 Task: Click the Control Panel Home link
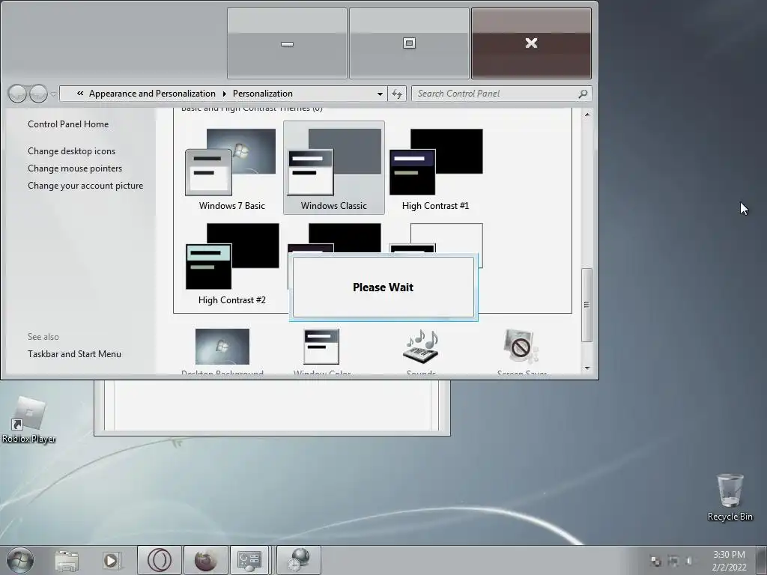point(68,124)
